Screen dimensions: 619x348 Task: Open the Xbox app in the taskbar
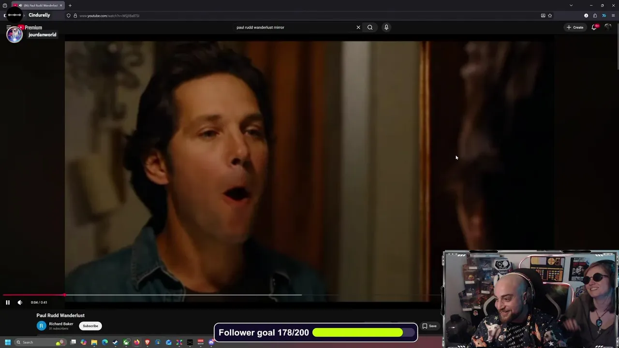click(126, 342)
